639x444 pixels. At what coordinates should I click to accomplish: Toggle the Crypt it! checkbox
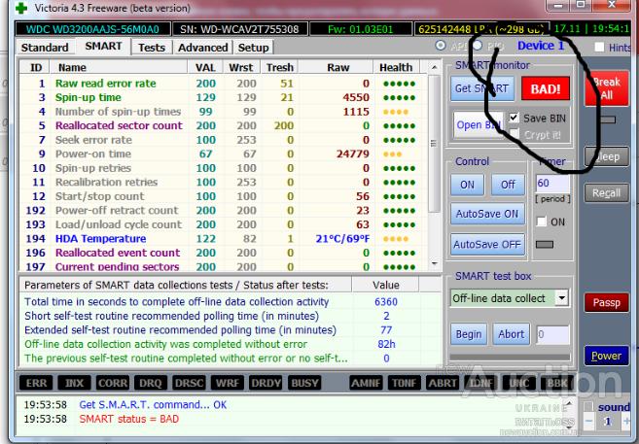pos(514,134)
